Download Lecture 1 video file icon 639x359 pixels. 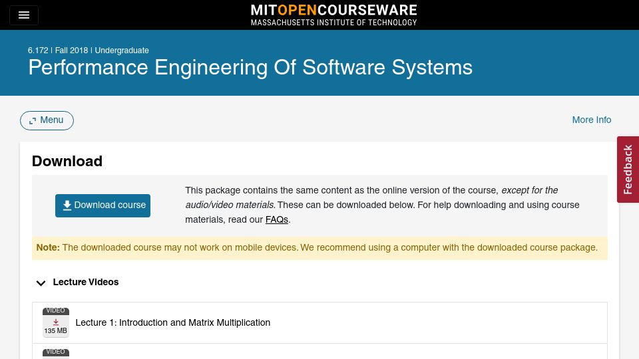coord(56,322)
